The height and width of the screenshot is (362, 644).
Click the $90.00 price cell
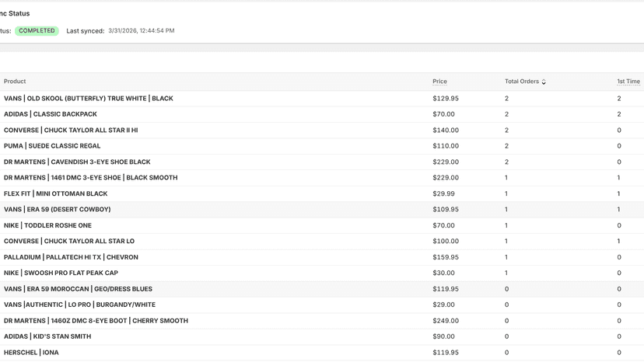[x=443, y=336]
